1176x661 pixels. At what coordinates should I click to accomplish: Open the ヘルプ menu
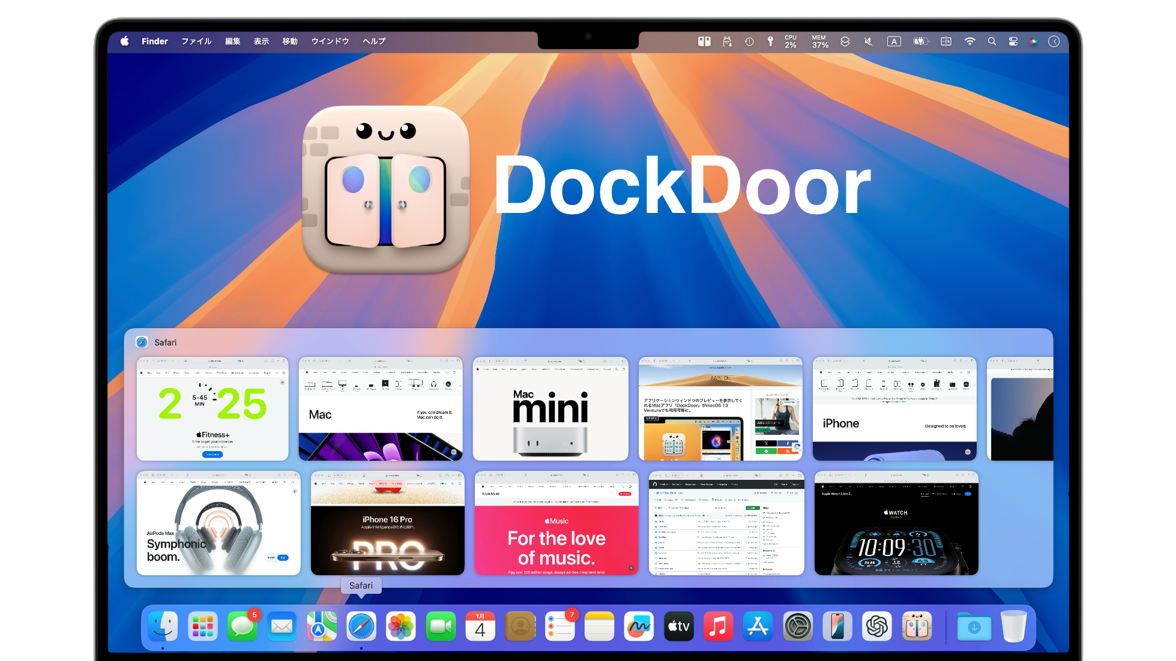click(374, 41)
